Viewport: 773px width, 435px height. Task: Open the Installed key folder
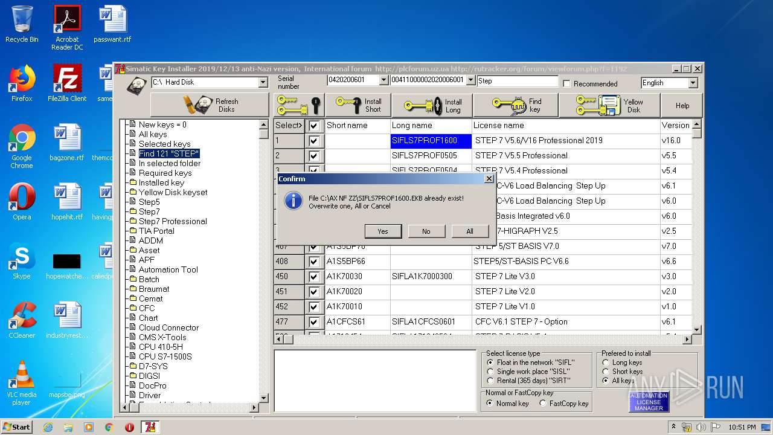tap(161, 182)
